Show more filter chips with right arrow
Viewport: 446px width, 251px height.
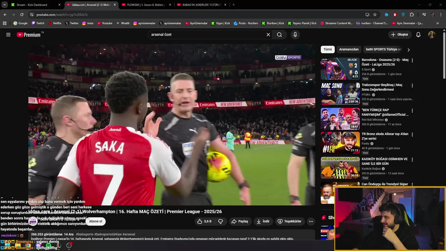coord(408,50)
